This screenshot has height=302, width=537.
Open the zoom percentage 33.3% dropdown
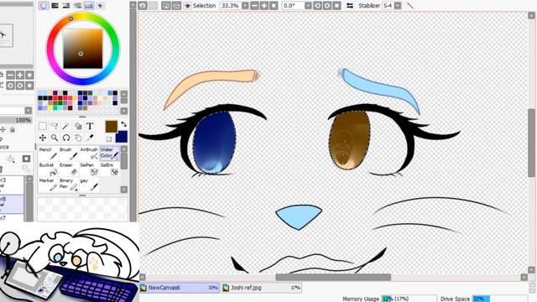245,6
